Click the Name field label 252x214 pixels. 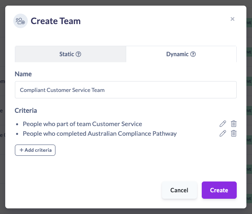point(23,74)
